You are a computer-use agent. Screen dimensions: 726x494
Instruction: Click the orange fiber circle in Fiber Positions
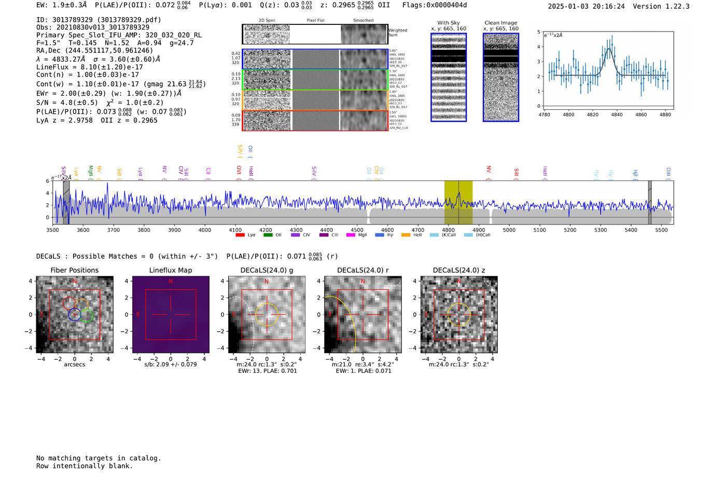point(81,305)
